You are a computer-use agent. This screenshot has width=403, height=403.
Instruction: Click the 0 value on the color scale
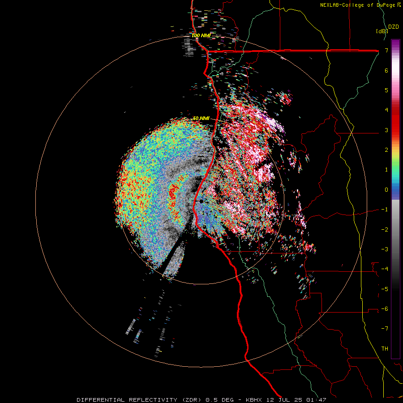[386, 190]
